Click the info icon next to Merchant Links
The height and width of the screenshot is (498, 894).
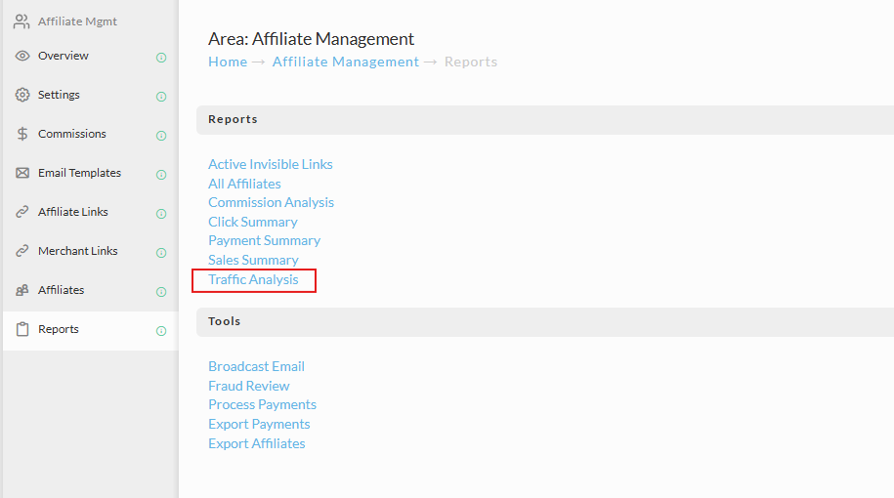[x=161, y=253]
